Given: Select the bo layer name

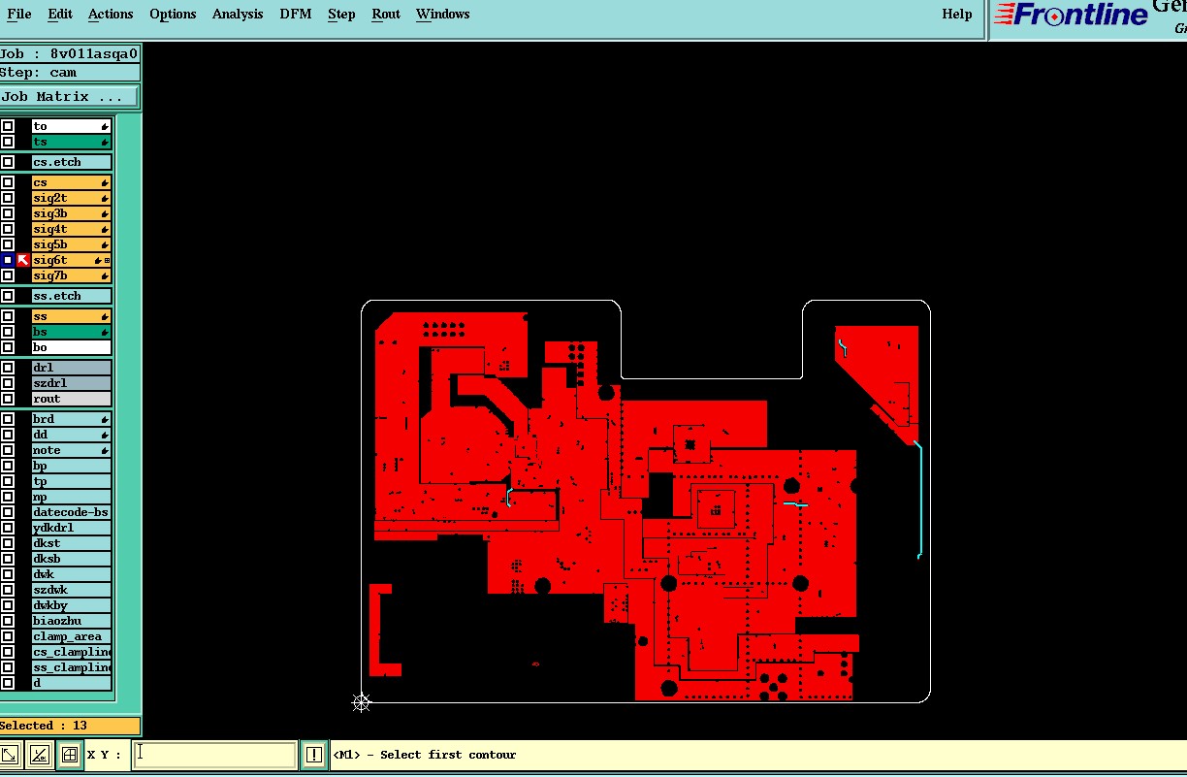Looking at the screenshot, I should 71,347.
